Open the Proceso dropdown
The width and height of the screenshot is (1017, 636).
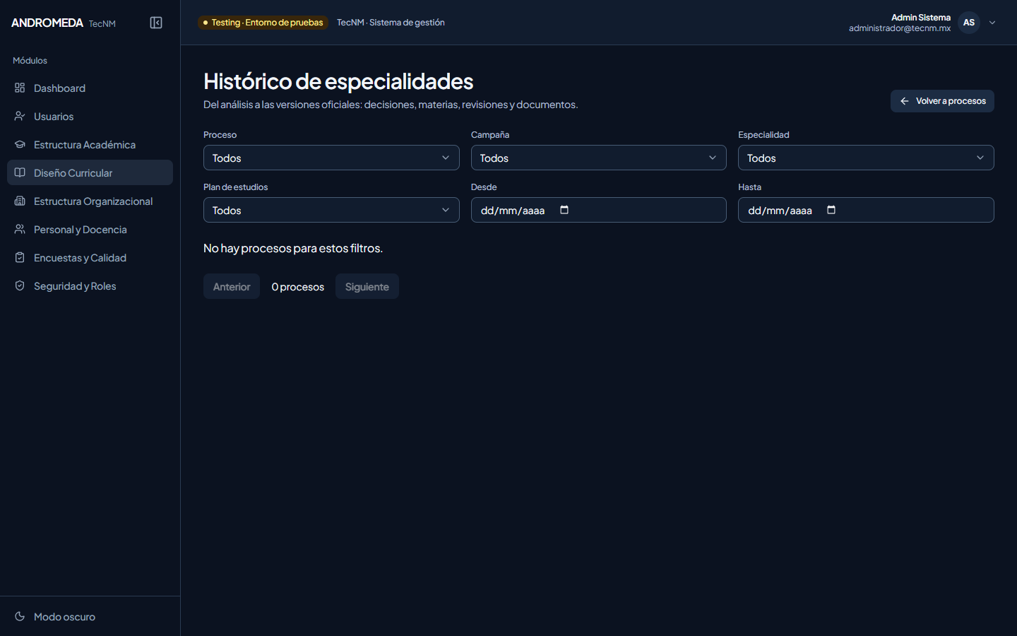coord(331,158)
